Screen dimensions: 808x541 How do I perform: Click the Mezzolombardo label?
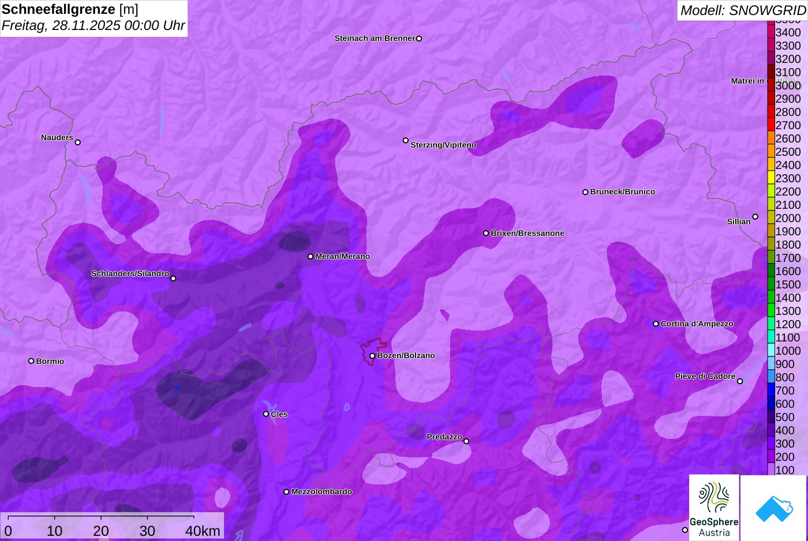(321, 492)
